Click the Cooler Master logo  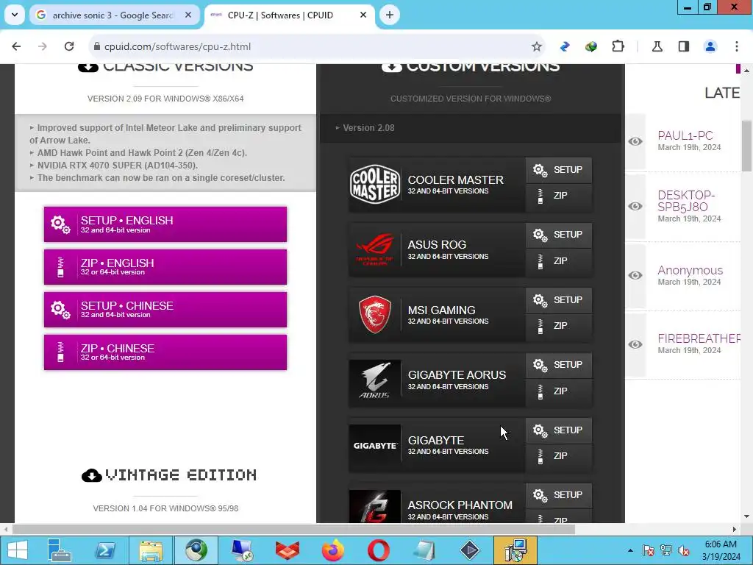coord(374,185)
